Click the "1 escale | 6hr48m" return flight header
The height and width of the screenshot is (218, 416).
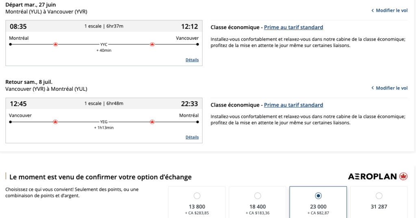pyautogui.click(x=104, y=104)
